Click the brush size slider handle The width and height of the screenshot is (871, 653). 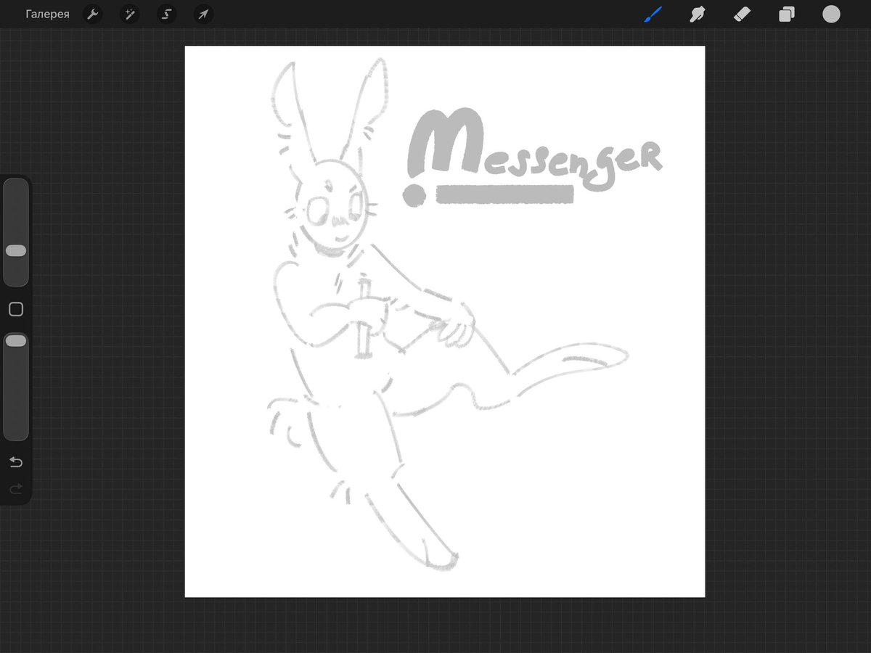16,250
